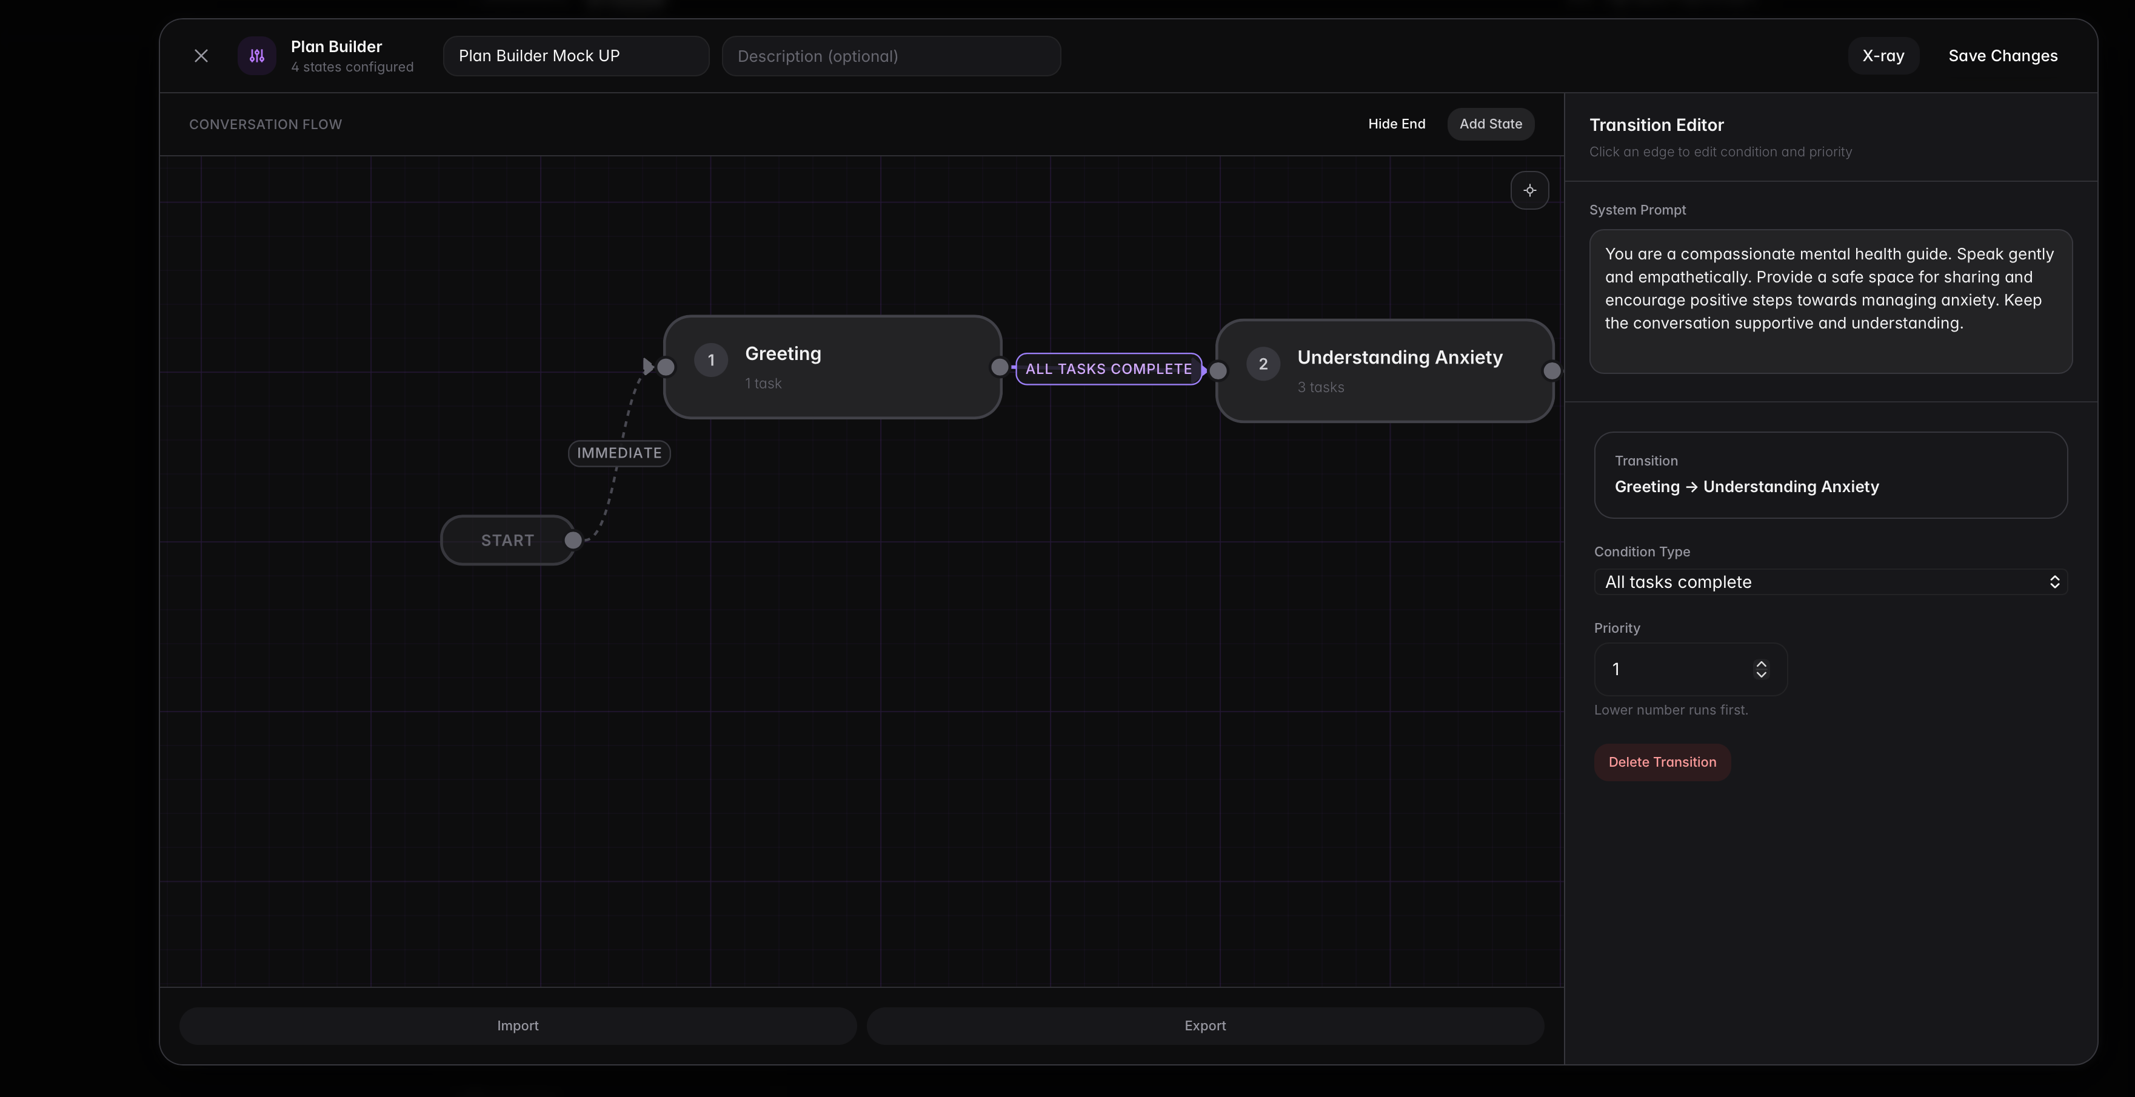Close the Plan Builder dialog

pos(201,56)
